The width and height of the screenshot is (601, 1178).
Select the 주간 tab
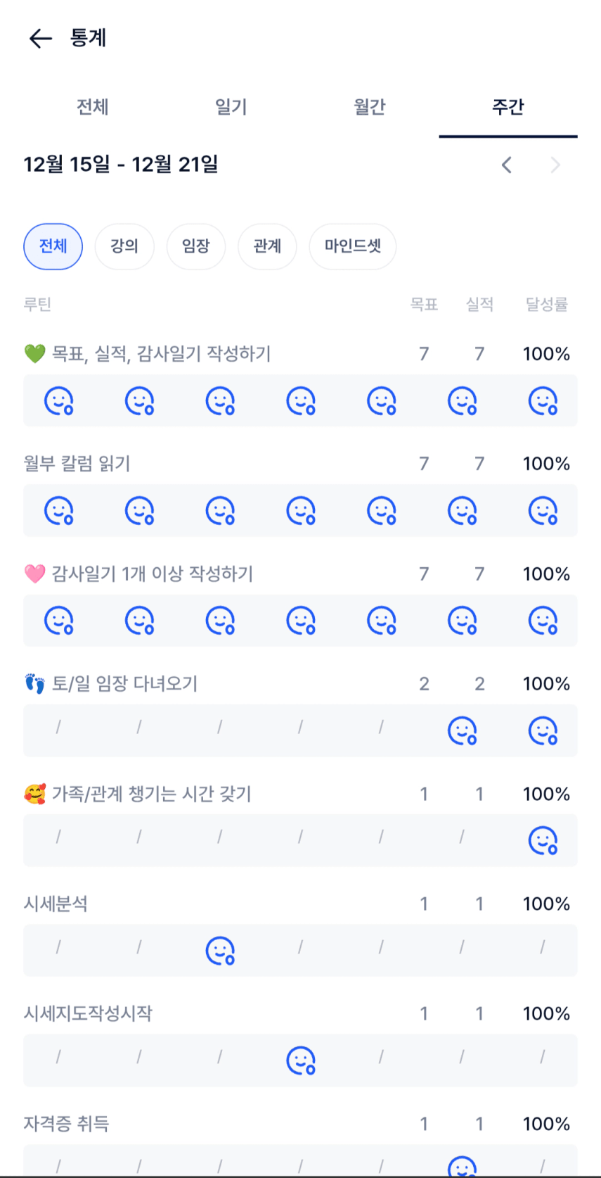(508, 107)
